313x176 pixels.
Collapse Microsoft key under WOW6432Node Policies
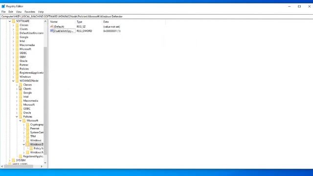tap(21, 121)
